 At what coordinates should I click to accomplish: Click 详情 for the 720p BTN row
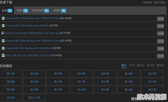(x=160, y=26)
